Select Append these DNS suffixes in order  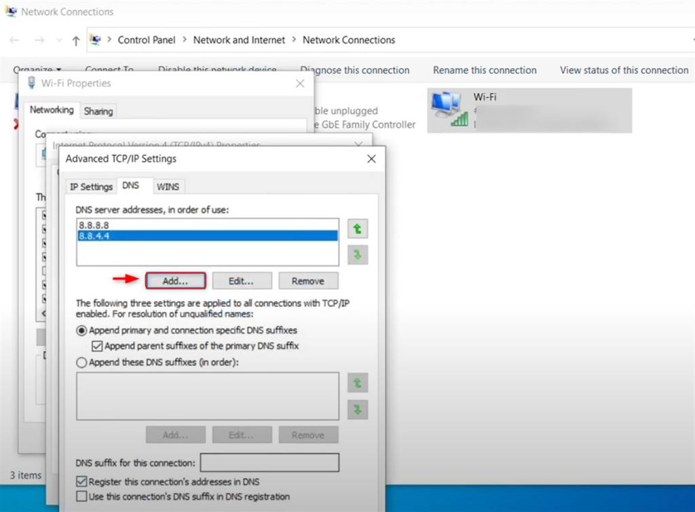pos(81,362)
